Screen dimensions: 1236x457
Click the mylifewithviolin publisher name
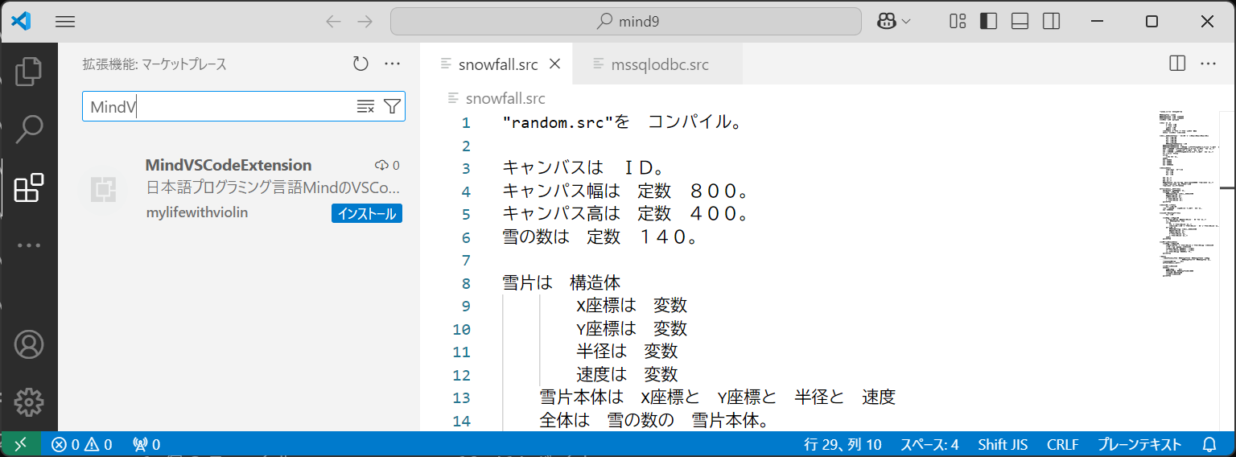coord(197,212)
